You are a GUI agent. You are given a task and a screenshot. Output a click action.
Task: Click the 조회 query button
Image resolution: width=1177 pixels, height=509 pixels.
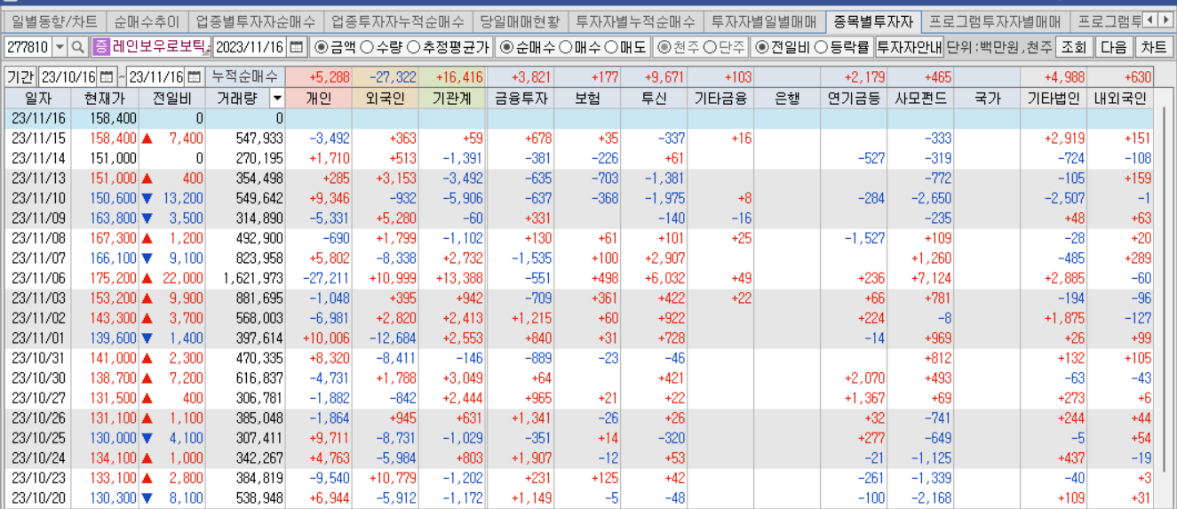(x=1074, y=47)
